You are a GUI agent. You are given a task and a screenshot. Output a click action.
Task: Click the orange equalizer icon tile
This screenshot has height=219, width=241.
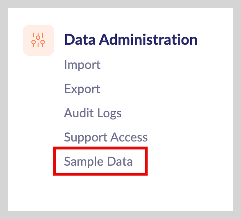(39, 40)
